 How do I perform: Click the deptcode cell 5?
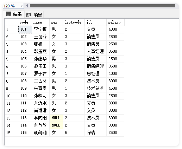point(74,133)
